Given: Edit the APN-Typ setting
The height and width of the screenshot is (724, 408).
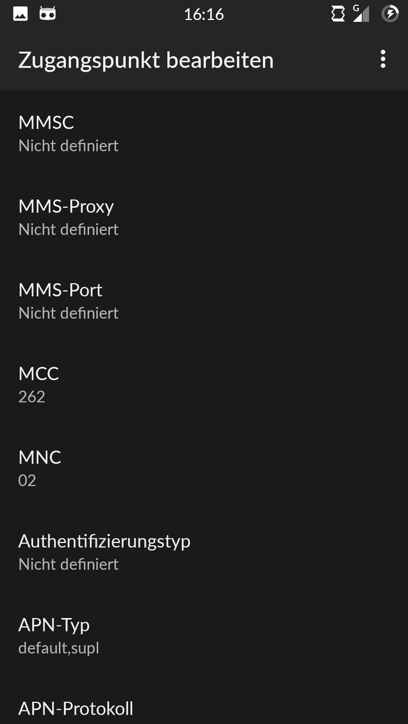Looking at the screenshot, I should (x=204, y=636).
